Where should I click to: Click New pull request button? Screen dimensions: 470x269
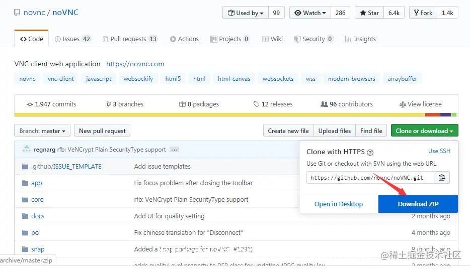[x=102, y=130]
